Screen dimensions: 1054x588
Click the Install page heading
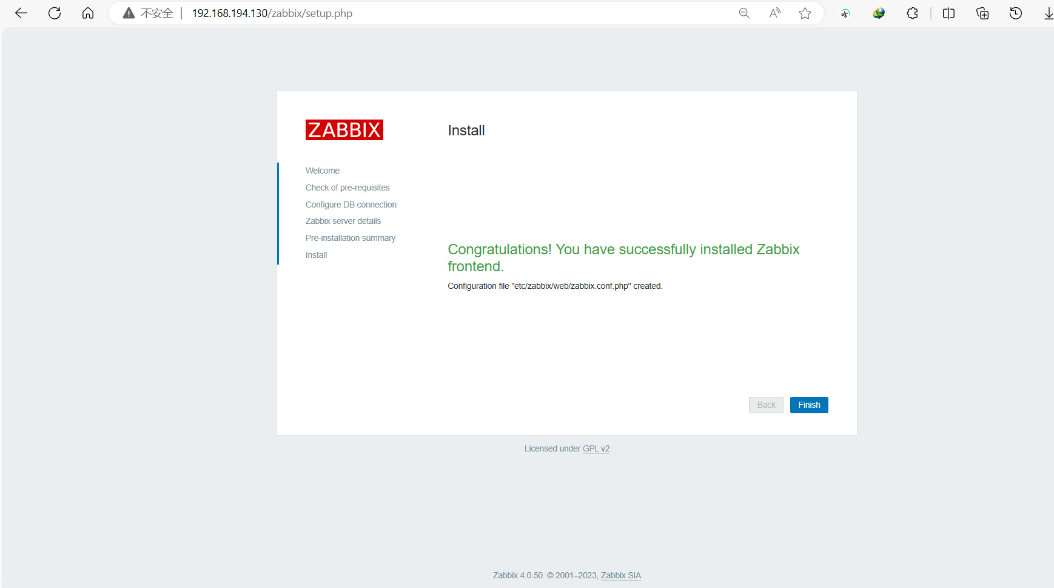(466, 130)
